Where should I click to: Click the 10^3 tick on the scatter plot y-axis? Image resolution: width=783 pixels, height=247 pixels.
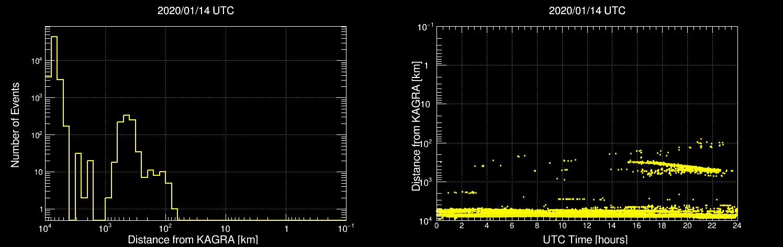[426, 181]
